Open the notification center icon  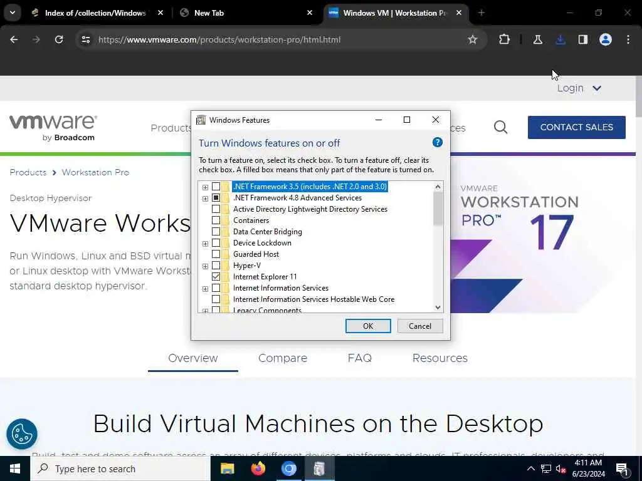623,468
